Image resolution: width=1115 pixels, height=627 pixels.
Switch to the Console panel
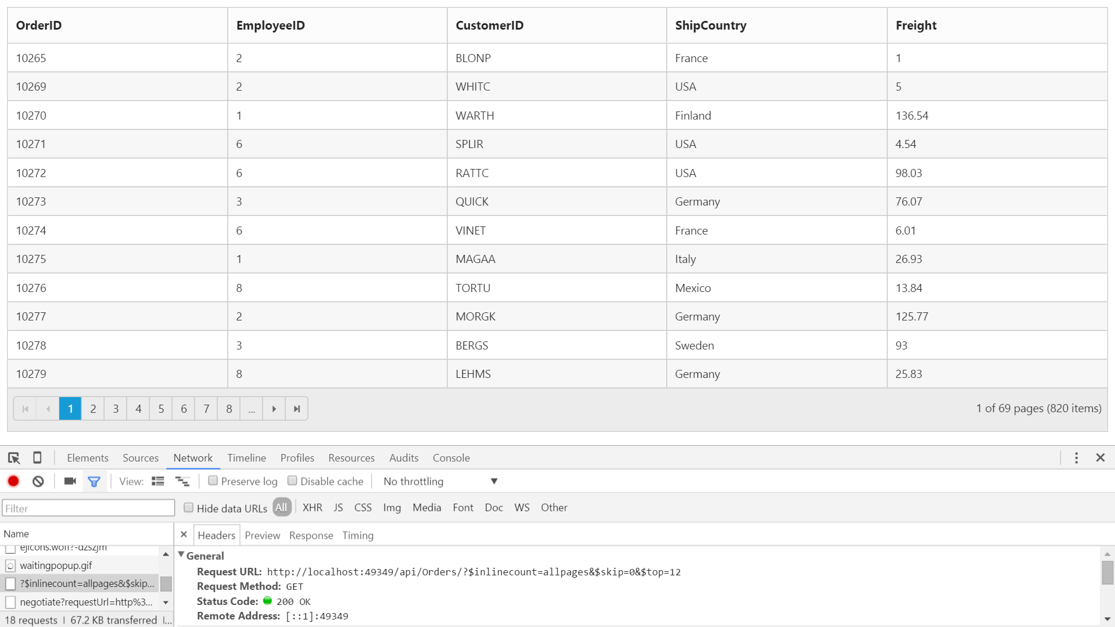(451, 458)
